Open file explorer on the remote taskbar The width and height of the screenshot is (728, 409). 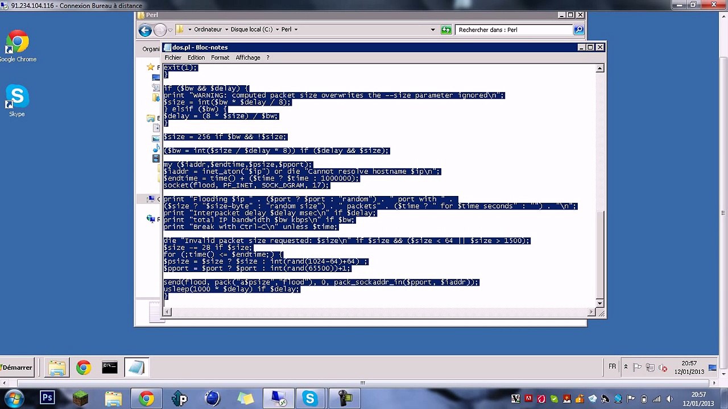click(57, 368)
